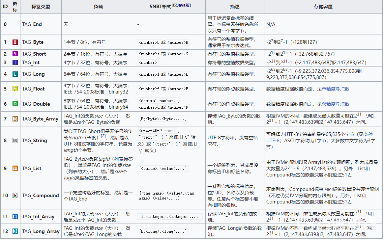Click the TAG_Int_Array icon
384x240 pixels.
pyautogui.click(x=15, y=217)
